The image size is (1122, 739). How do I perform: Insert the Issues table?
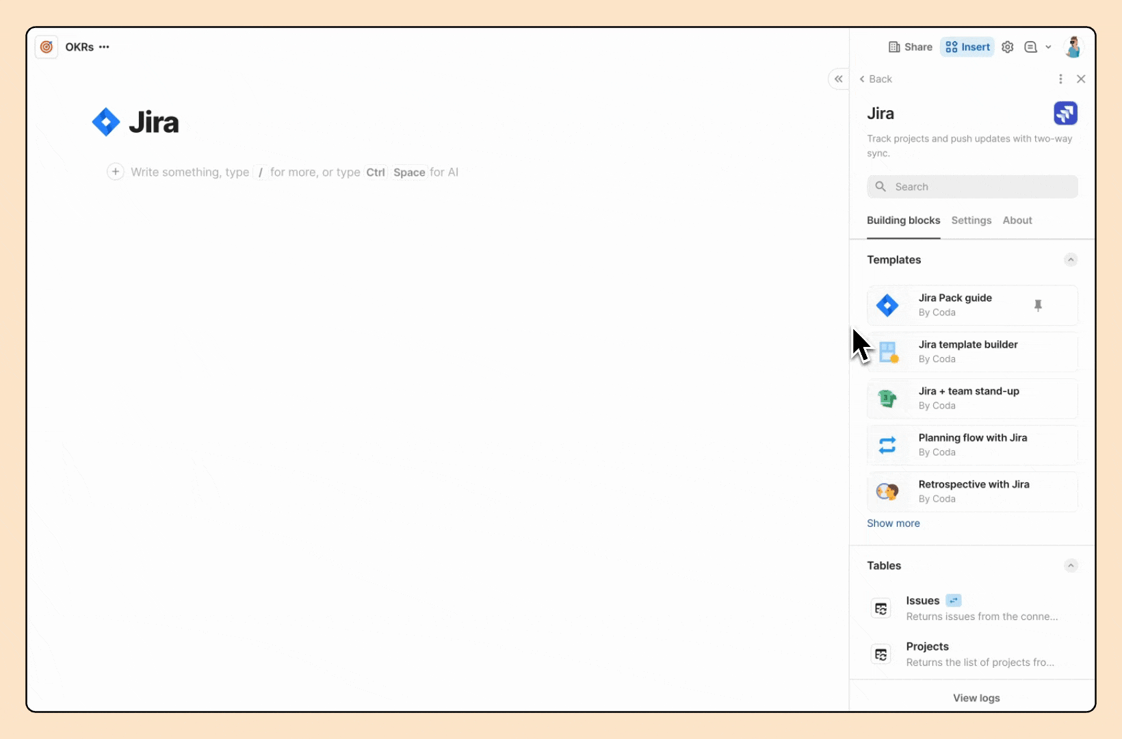pyautogui.click(x=972, y=608)
